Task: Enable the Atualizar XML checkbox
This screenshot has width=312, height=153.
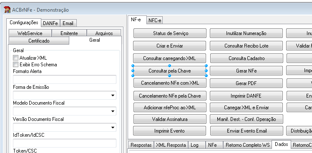Action: click(15, 58)
